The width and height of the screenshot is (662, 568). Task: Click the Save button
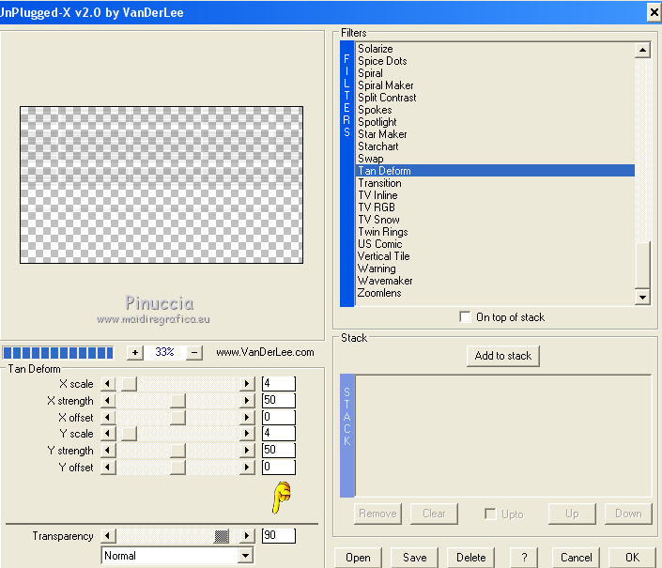point(414,557)
